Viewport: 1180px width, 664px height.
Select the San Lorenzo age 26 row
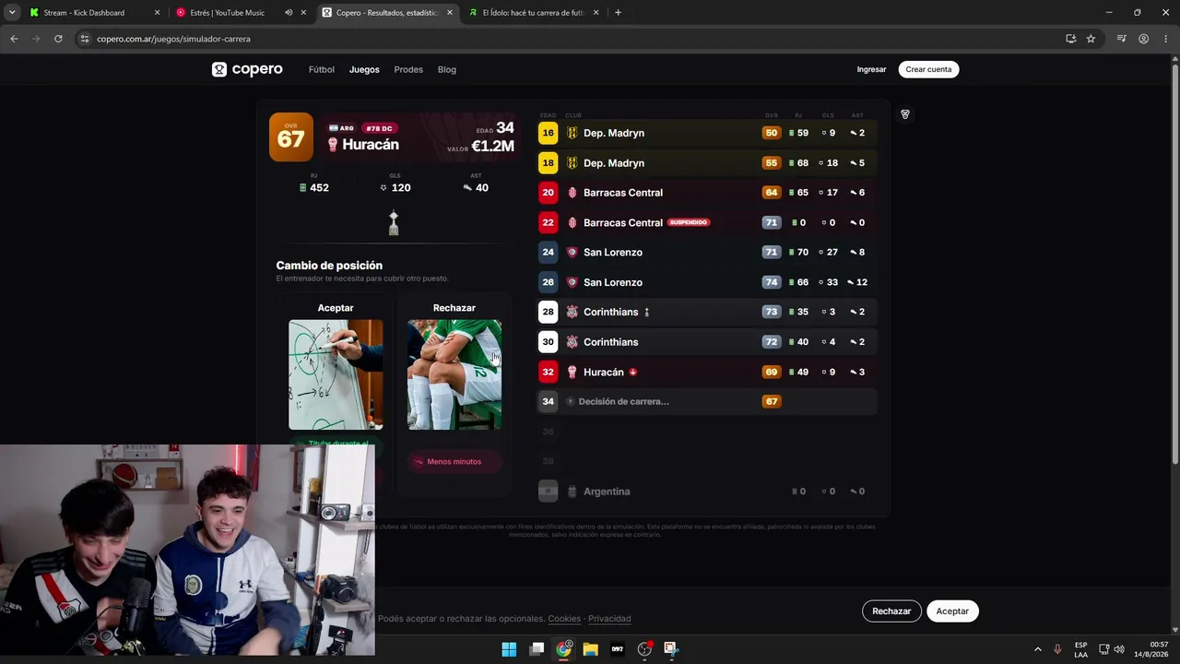[x=706, y=282]
